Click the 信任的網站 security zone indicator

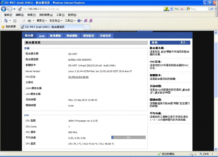(x=166, y=154)
